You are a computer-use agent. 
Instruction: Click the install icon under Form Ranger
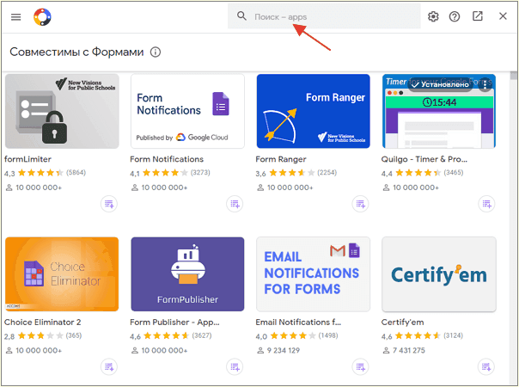coord(360,204)
